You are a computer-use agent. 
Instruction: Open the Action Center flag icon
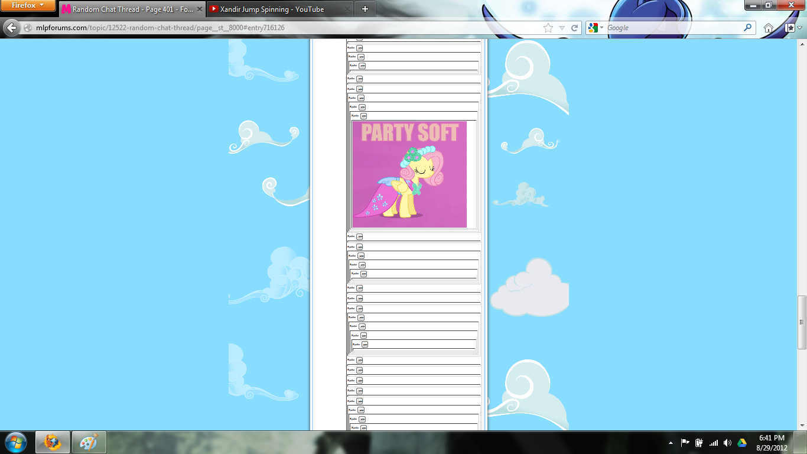pos(685,442)
